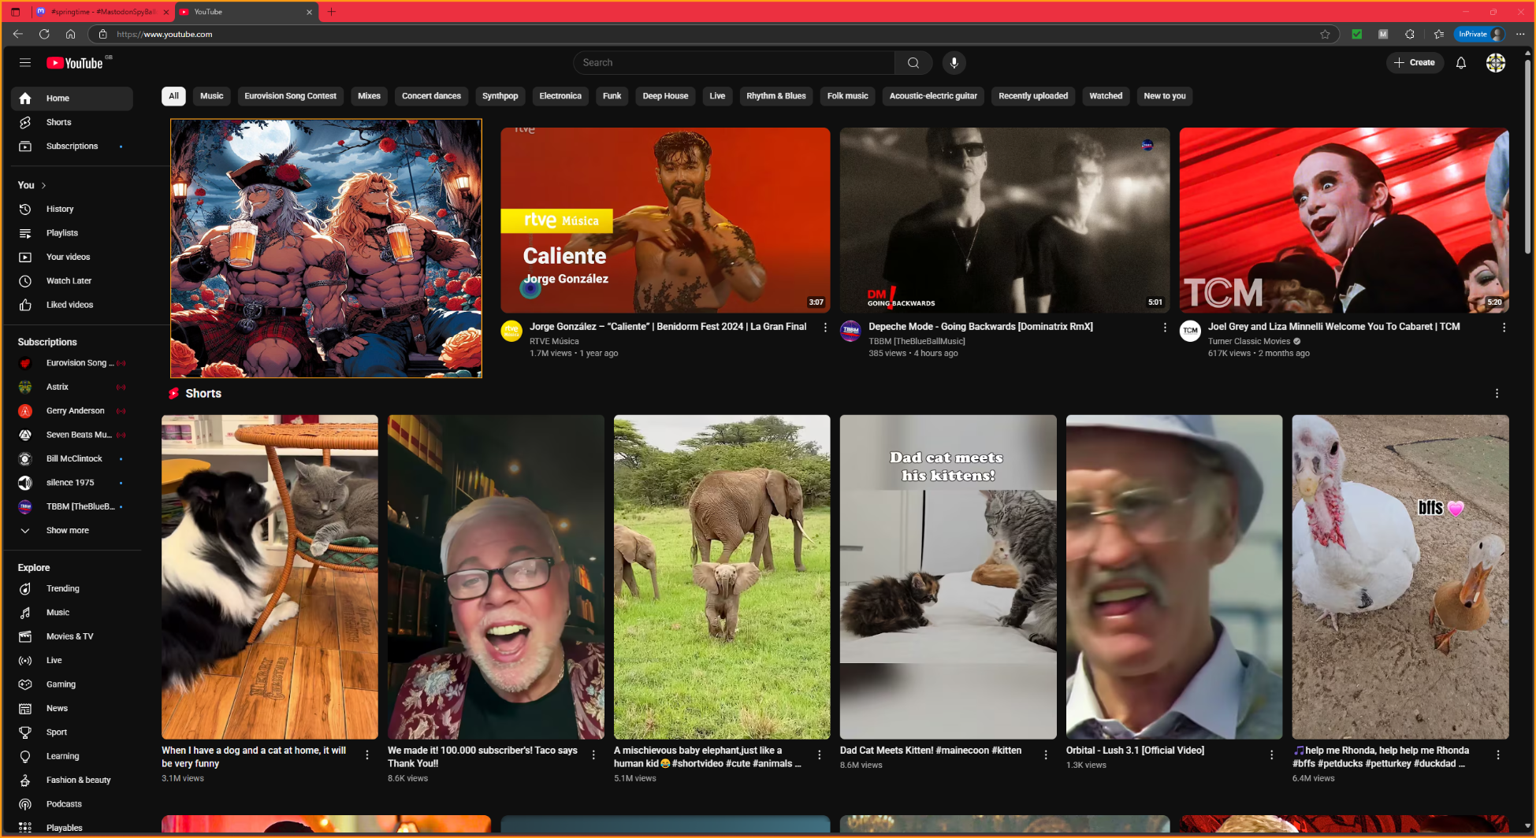Select the Music filter chip
Screen dimensions: 1536x838
click(x=211, y=96)
